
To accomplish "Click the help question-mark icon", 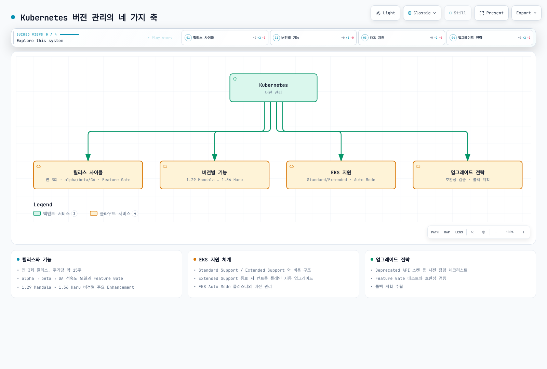I will (x=483, y=232).
